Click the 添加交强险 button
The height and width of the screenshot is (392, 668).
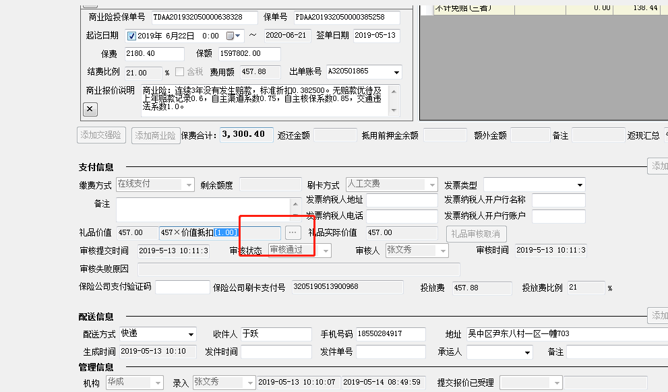[x=101, y=135]
